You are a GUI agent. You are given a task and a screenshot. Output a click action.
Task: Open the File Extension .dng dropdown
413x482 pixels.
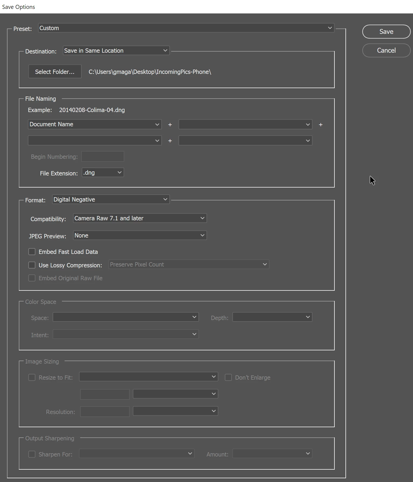pos(103,172)
